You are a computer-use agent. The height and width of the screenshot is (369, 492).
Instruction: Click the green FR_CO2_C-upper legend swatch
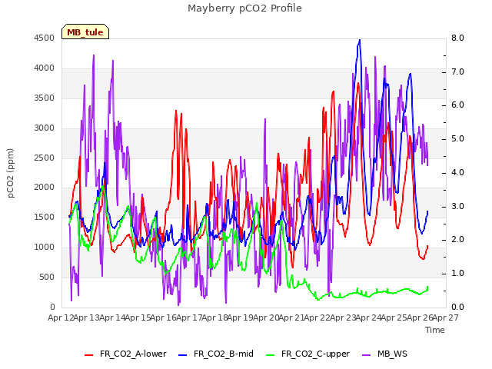pos(270,355)
